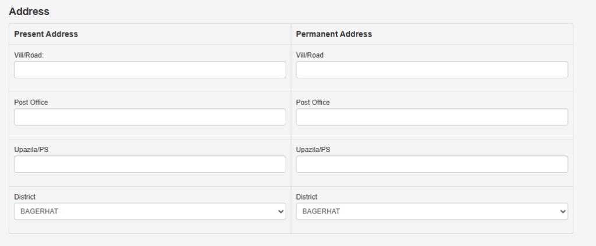Focus the Present Address Post Office field
This screenshot has height=246, width=596.
[x=150, y=117]
